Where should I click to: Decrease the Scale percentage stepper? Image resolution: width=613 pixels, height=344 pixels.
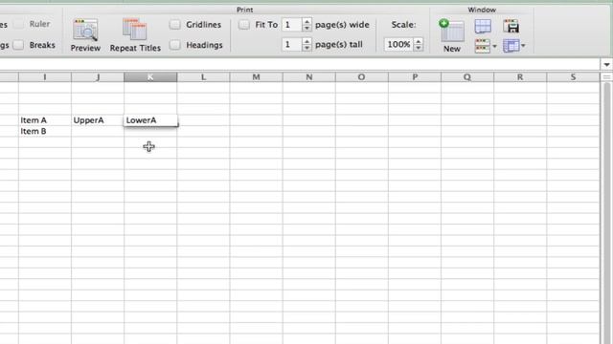click(x=419, y=48)
